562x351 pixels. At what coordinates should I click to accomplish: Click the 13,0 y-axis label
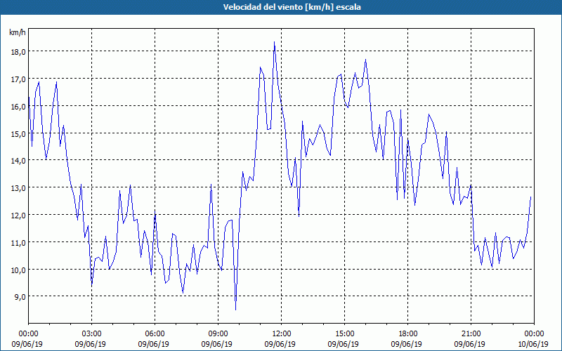18,188
